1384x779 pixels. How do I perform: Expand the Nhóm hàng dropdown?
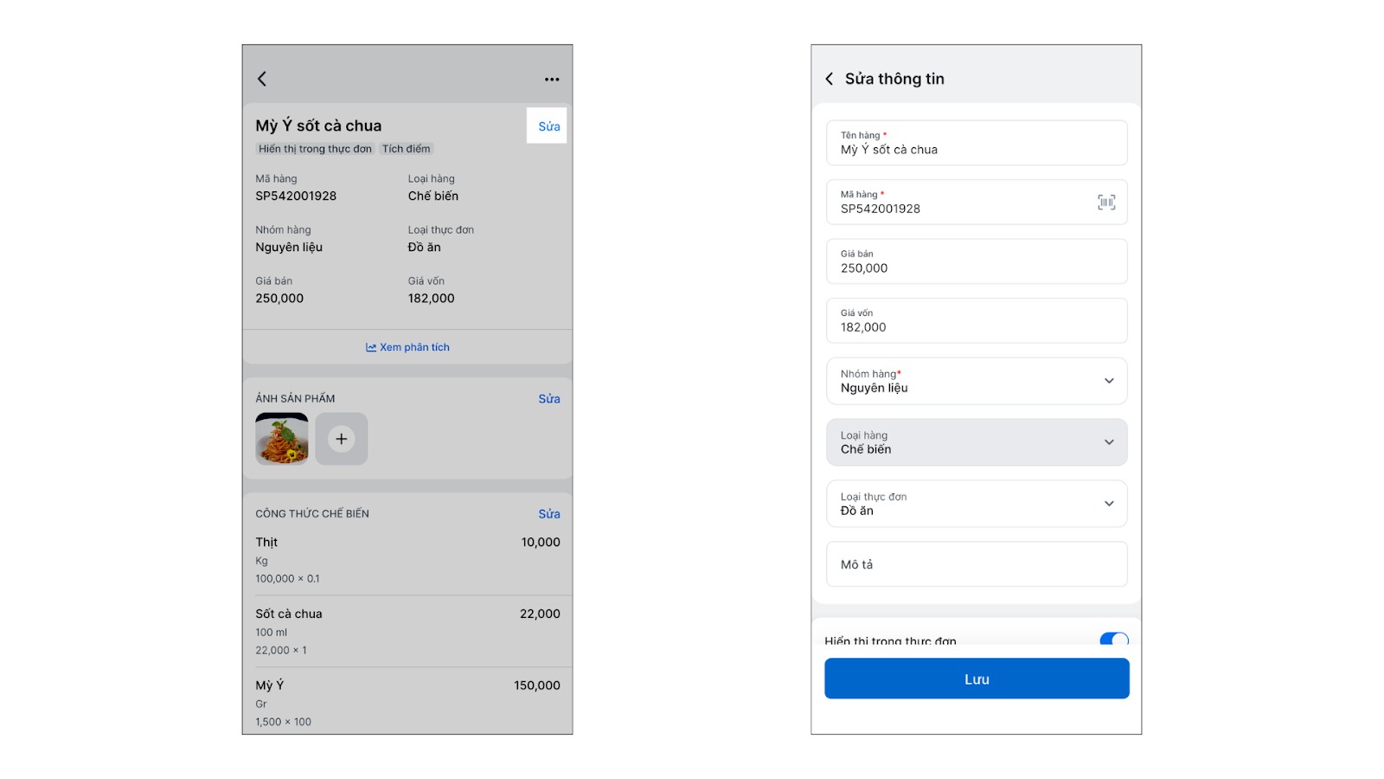point(1109,381)
